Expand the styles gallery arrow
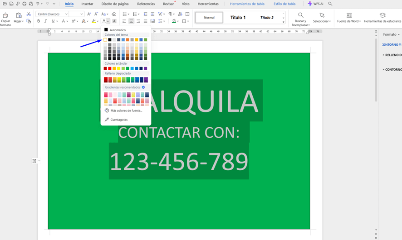Viewport: 402px width, 240px height. 283,22
